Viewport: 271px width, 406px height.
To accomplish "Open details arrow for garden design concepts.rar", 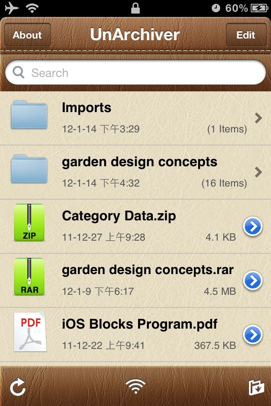I will pos(253,280).
